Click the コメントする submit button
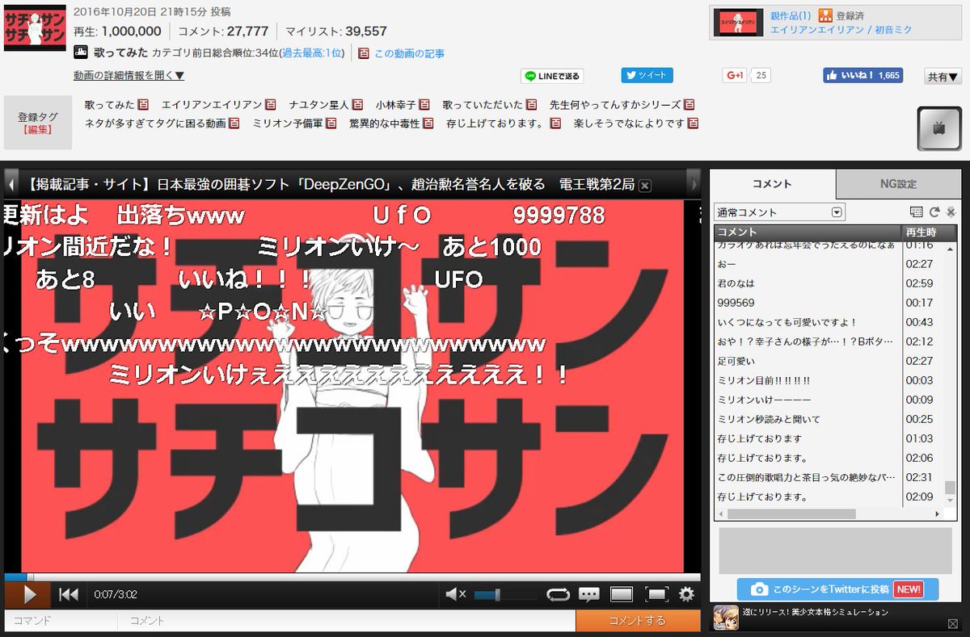Image resolution: width=970 pixels, height=637 pixels. pyautogui.click(x=638, y=620)
